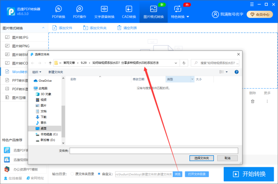Image resolution: width=278 pixels, height=184 pixels.
Task: Select the PPT转长图 sidebar item
Action: (x=15, y=80)
